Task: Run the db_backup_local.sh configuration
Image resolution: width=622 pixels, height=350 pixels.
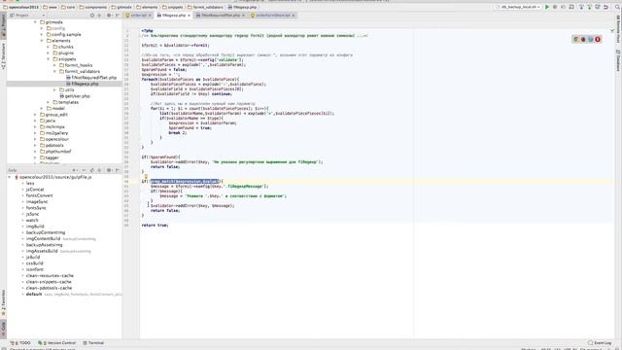Action: tap(547, 7)
